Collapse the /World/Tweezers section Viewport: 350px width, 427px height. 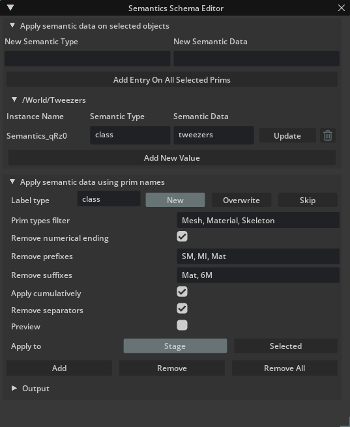(x=14, y=100)
